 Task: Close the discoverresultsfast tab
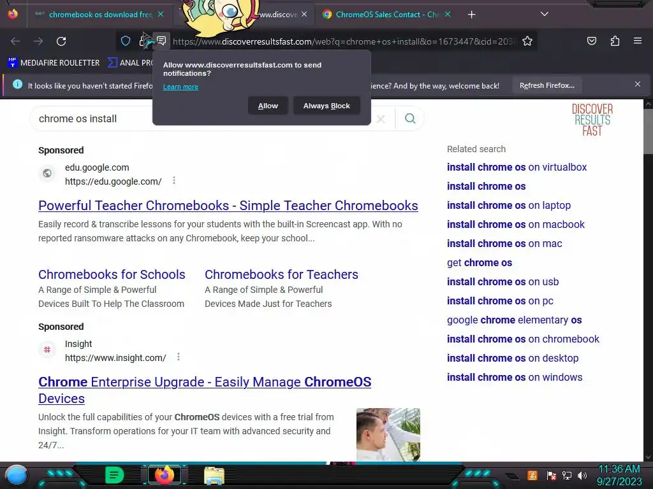coord(304,14)
